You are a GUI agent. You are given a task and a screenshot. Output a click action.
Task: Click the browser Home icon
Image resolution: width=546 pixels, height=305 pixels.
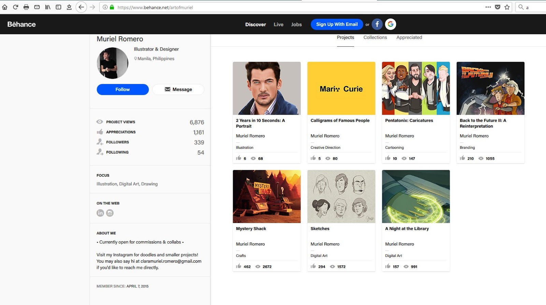tap(5, 7)
